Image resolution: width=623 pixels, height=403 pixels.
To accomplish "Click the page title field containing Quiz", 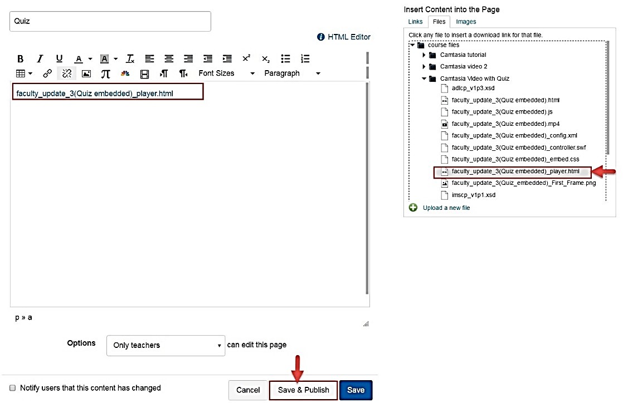I will pyautogui.click(x=110, y=22).
